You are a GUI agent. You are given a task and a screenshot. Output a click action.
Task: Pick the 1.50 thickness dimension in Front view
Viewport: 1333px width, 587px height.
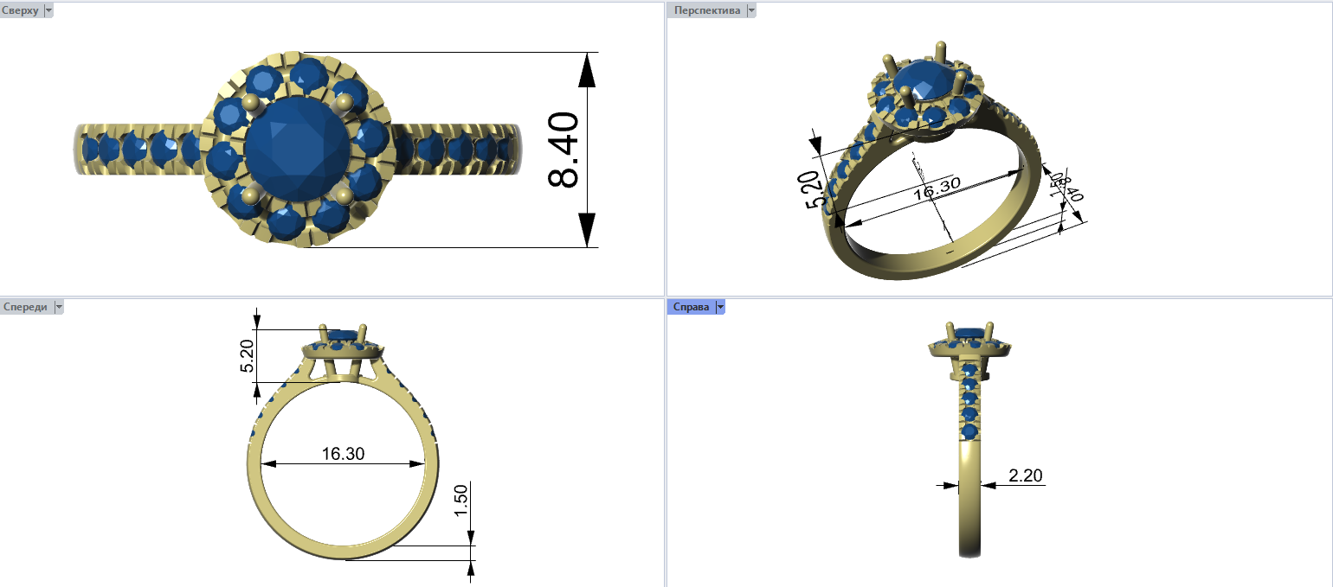460,501
